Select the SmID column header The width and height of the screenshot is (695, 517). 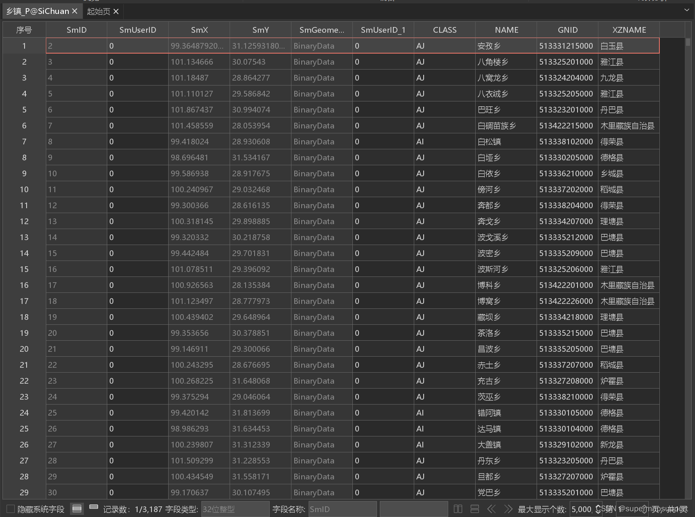[x=77, y=30]
